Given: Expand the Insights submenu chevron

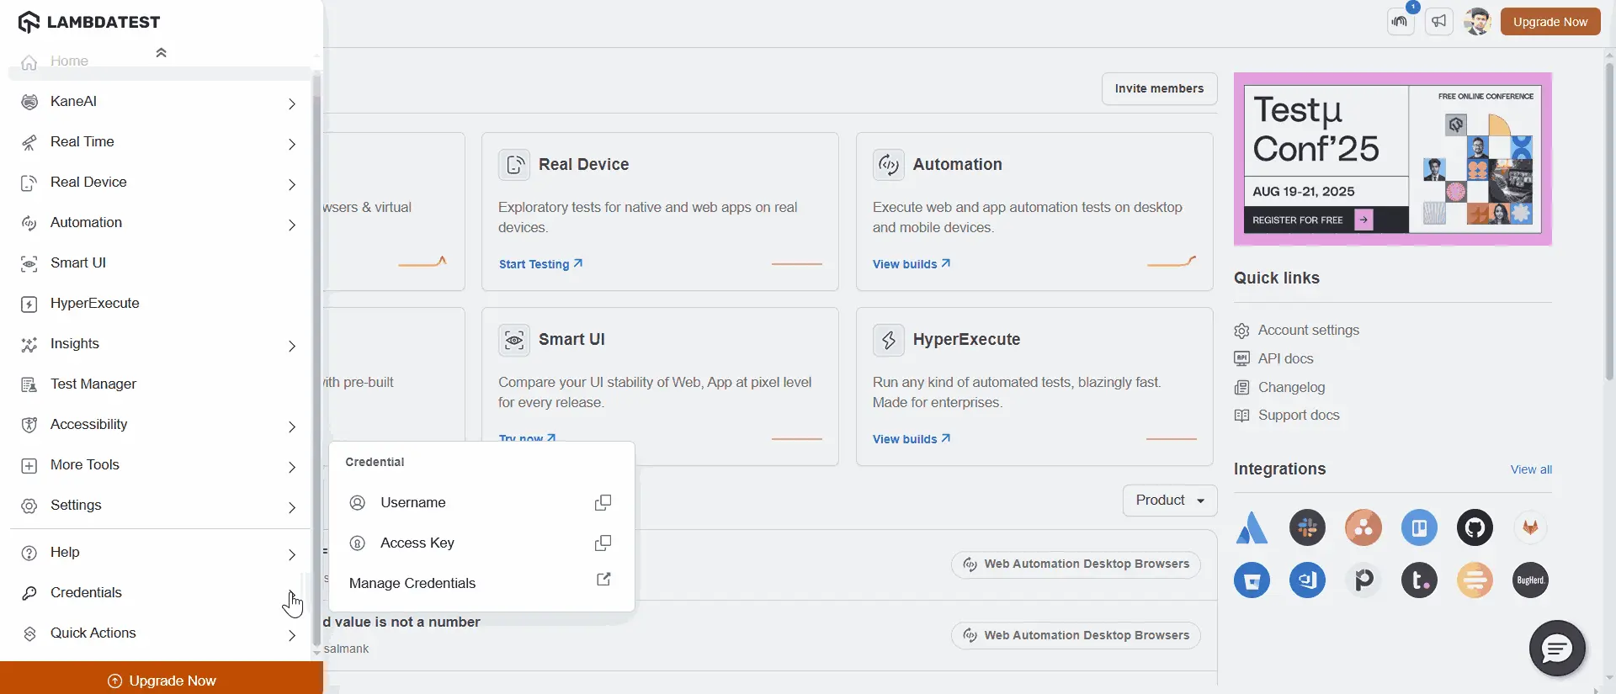Looking at the screenshot, I should point(292,346).
